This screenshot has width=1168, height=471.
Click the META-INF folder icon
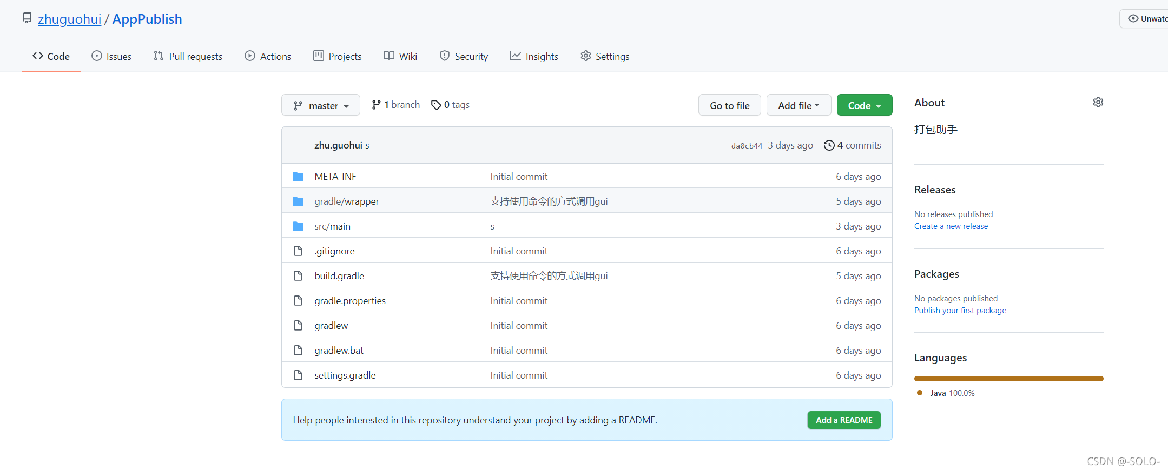click(x=298, y=177)
